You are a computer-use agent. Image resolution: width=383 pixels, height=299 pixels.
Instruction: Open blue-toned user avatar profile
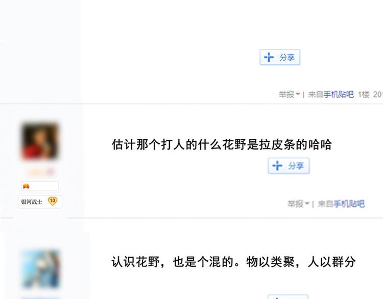click(x=41, y=269)
